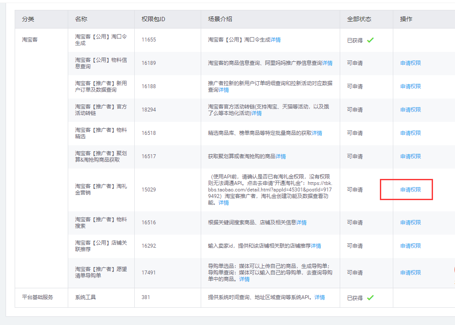Select package ID 16189
The width and height of the screenshot is (455, 325).
149,63
